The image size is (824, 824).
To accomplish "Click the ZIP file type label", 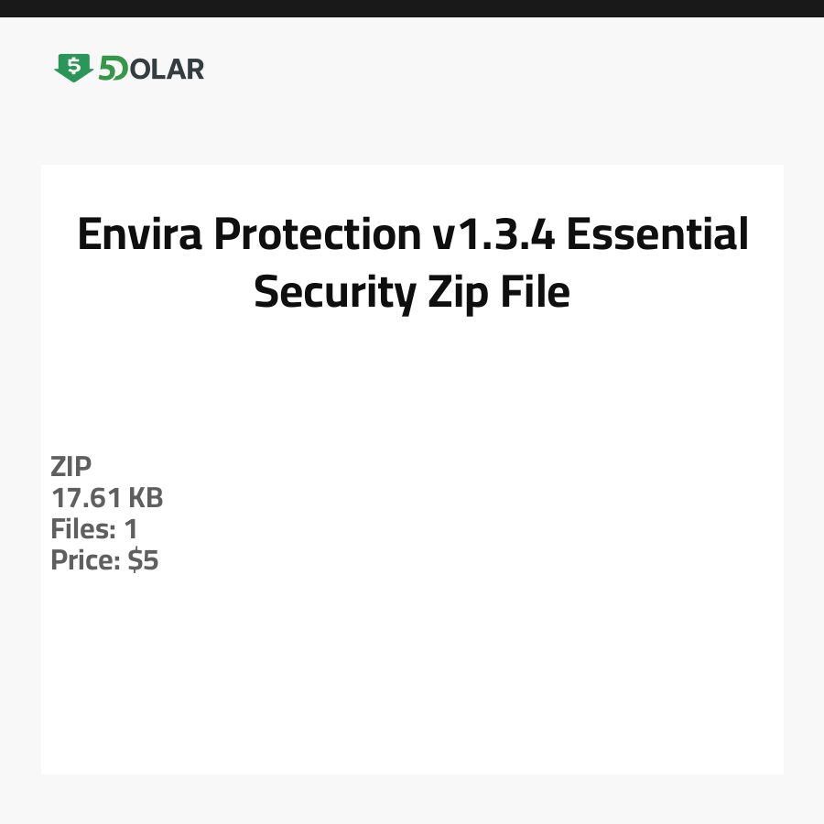I will click(71, 467).
